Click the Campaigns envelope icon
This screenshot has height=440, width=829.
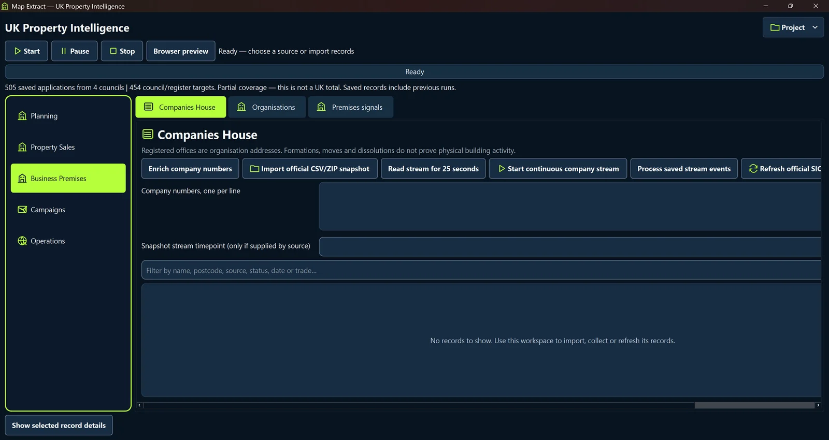tap(22, 210)
